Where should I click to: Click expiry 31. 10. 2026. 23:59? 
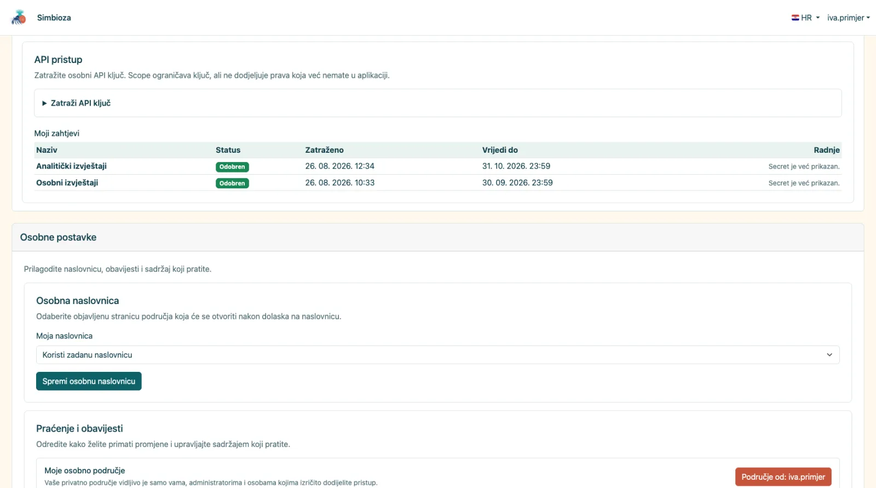pos(516,166)
